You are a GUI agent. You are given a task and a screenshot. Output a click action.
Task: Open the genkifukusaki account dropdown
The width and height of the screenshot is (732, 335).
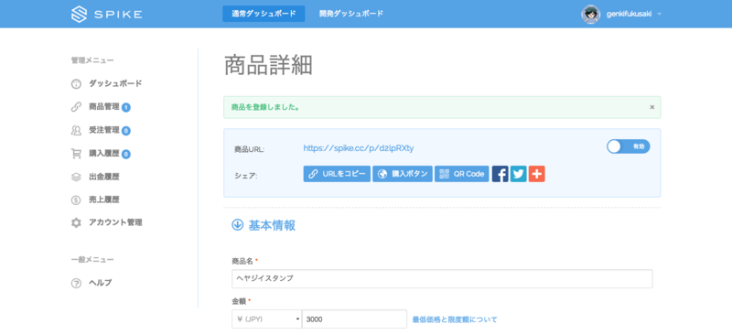point(634,14)
